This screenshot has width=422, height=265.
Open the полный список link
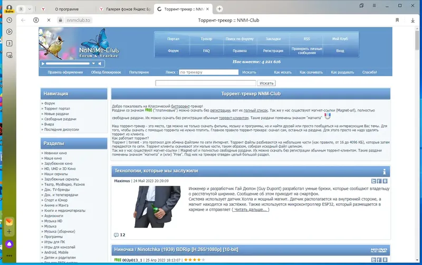pyautogui.click(x=255, y=110)
